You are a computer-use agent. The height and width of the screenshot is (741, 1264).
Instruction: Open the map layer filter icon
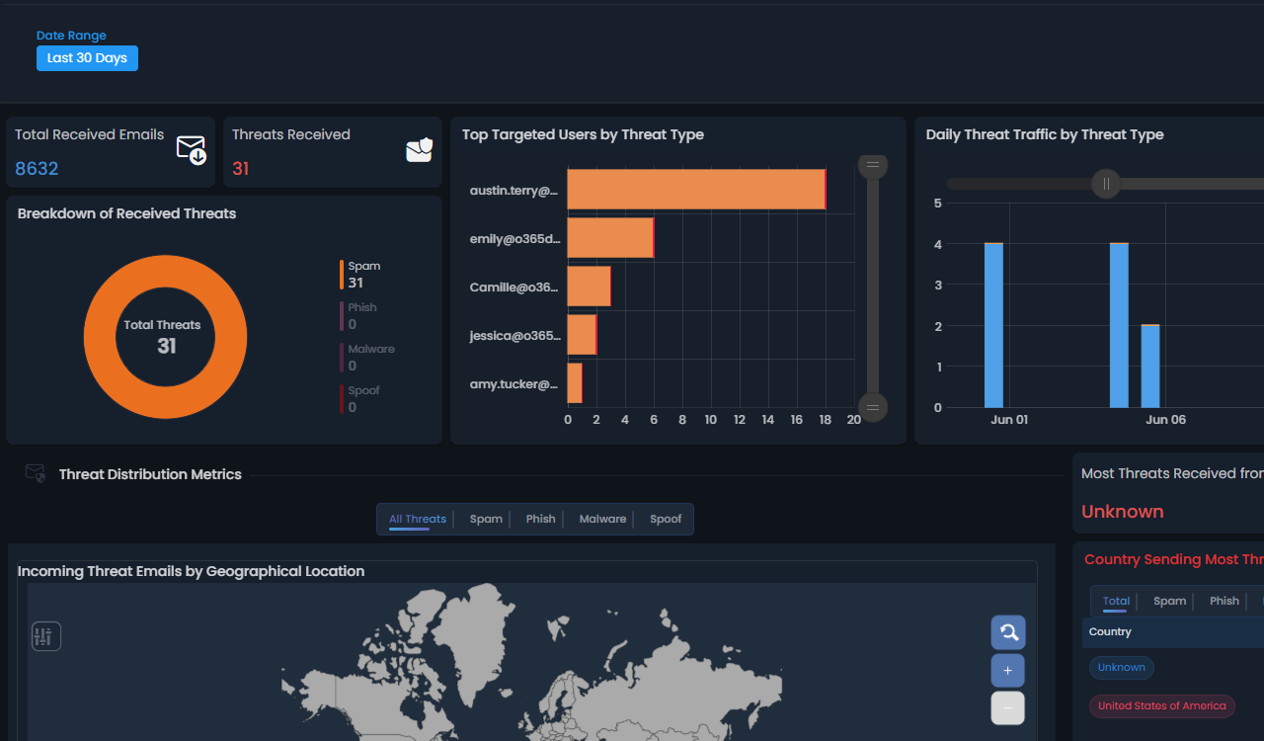pos(45,635)
